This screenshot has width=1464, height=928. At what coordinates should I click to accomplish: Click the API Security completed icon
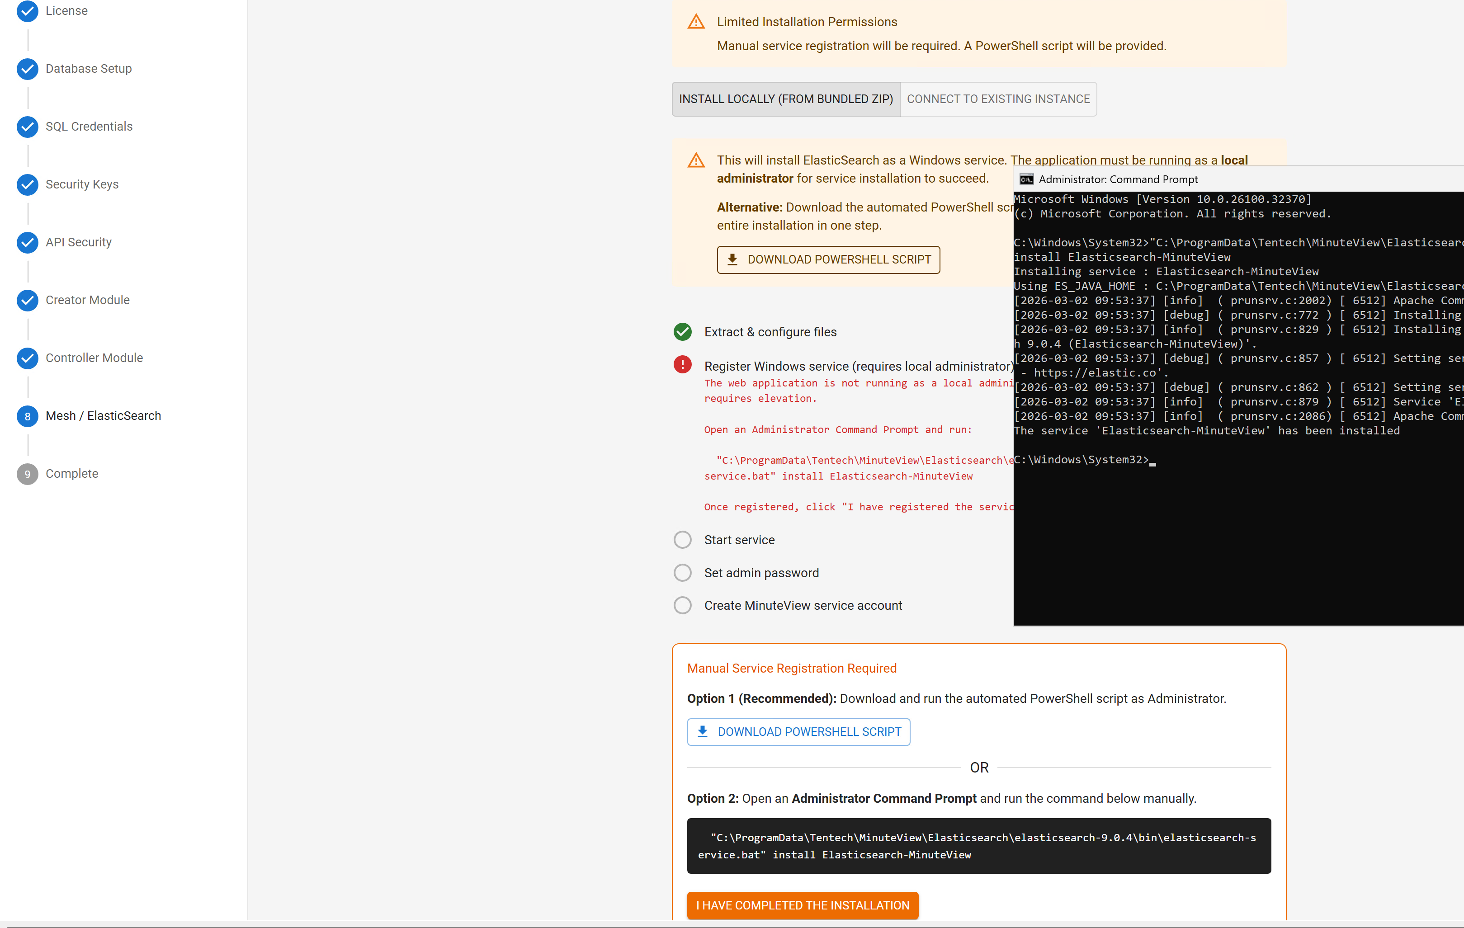point(28,242)
